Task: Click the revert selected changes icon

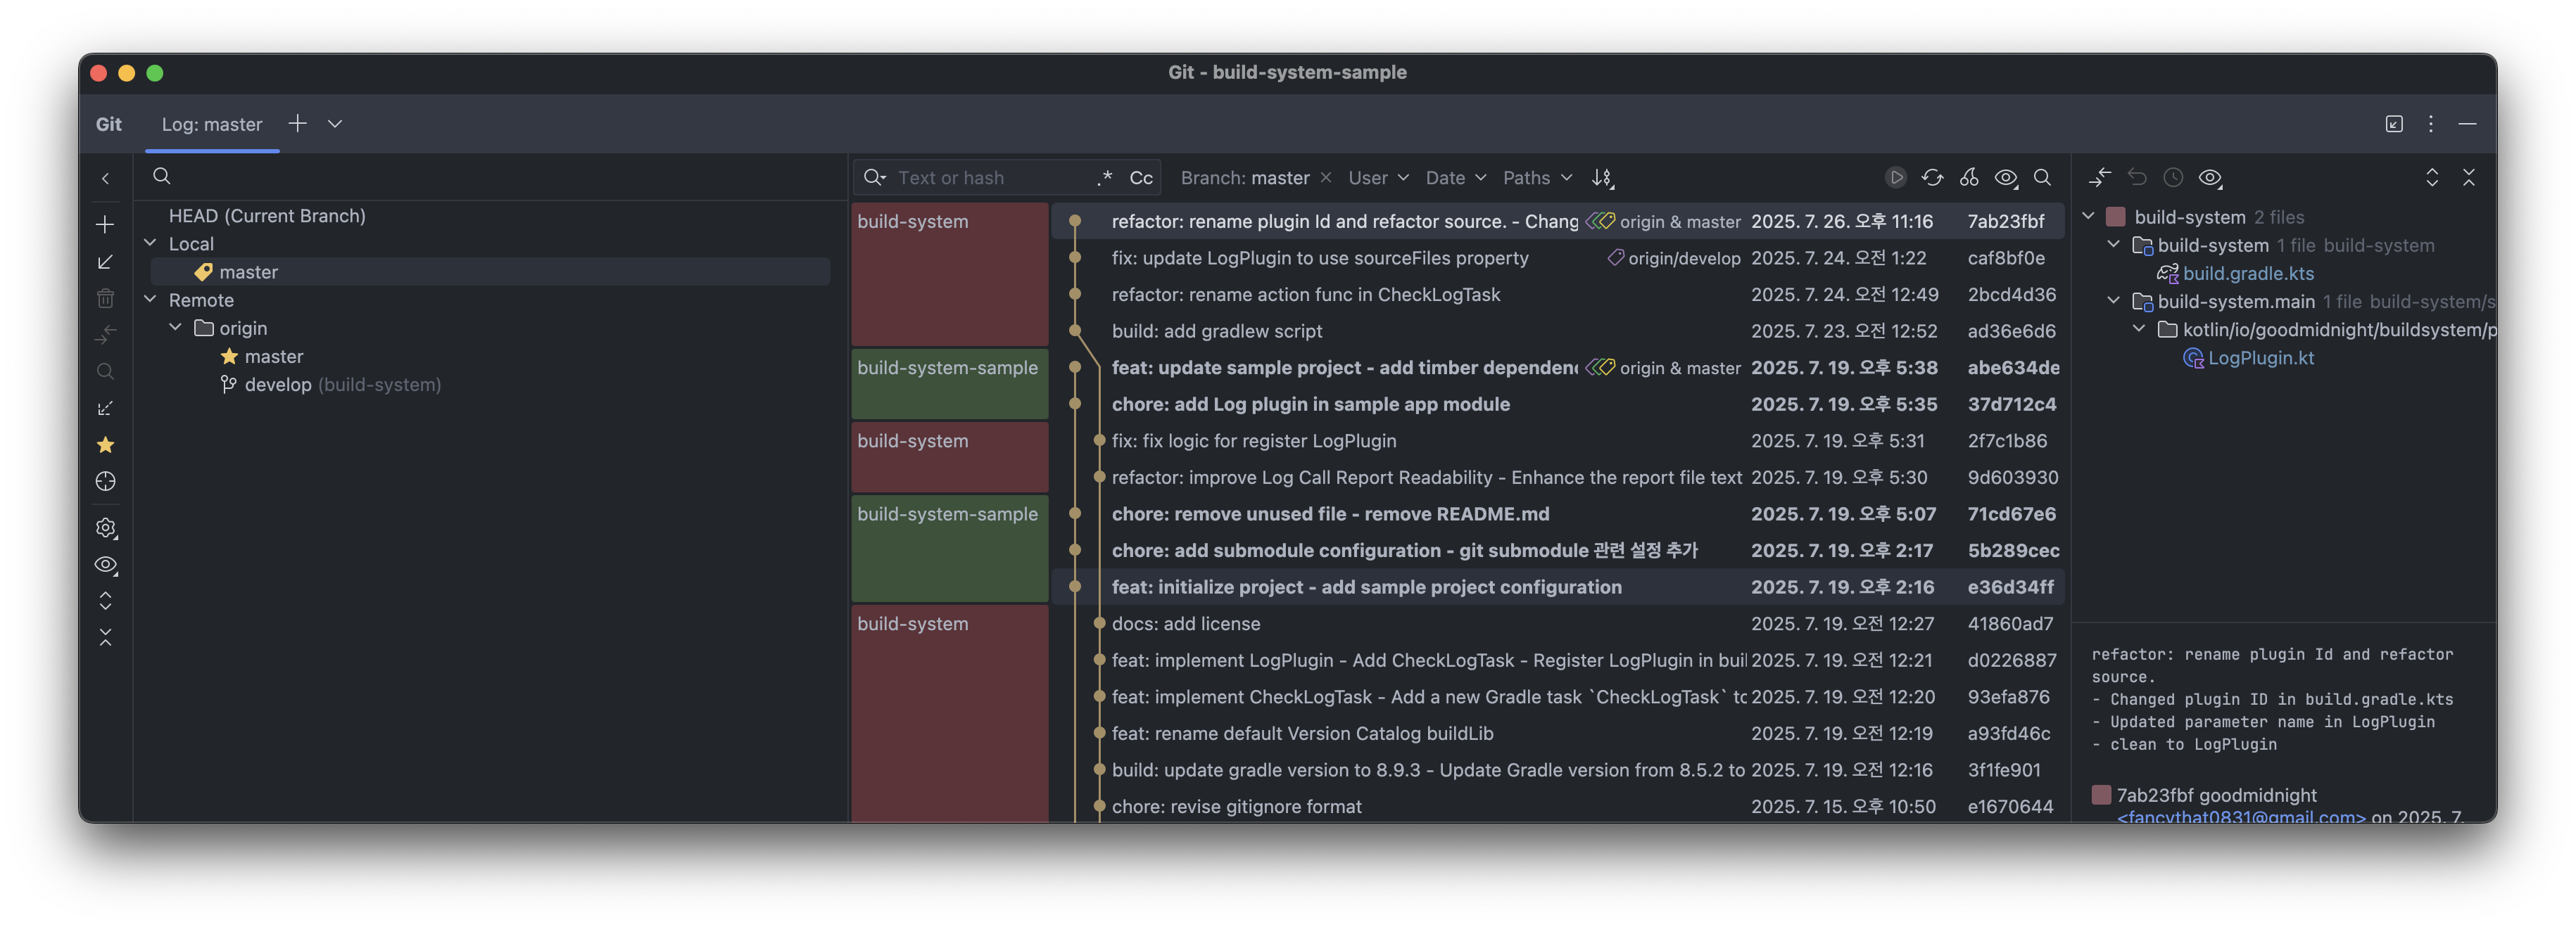Action: point(2137,177)
